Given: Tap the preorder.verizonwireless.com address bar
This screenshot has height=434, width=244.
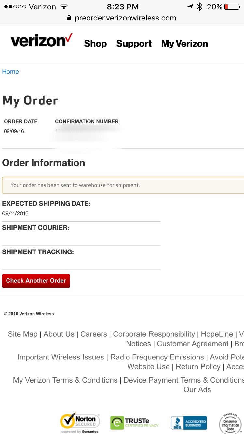Looking at the screenshot, I should [125, 18].
